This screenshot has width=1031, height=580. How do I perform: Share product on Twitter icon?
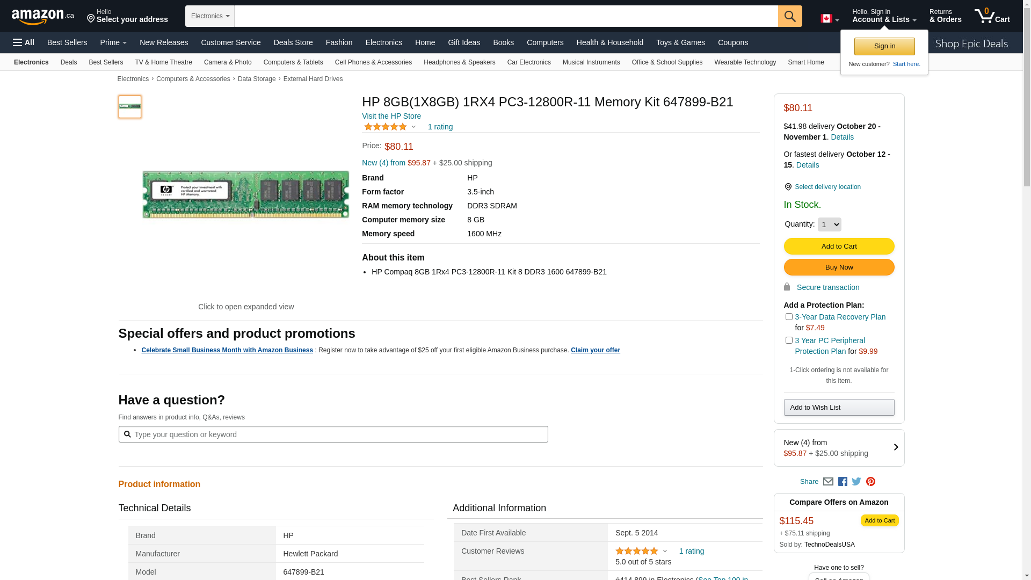click(x=856, y=482)
